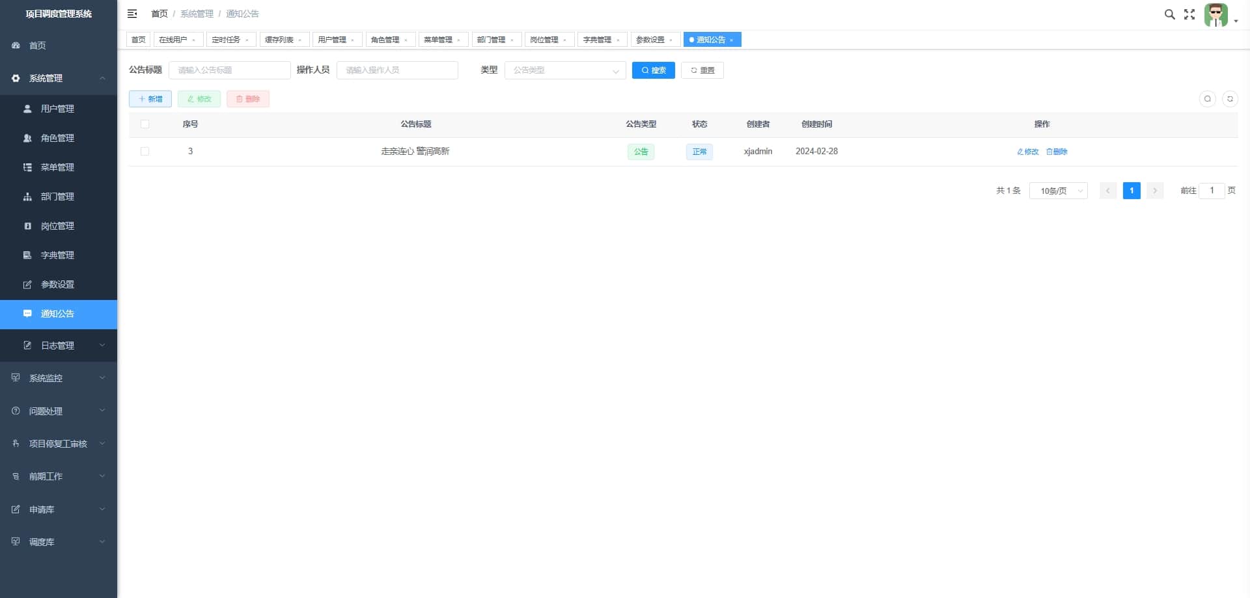
Task: Toggle fullscreen mode icon
Action: [x=1189, y=14]
